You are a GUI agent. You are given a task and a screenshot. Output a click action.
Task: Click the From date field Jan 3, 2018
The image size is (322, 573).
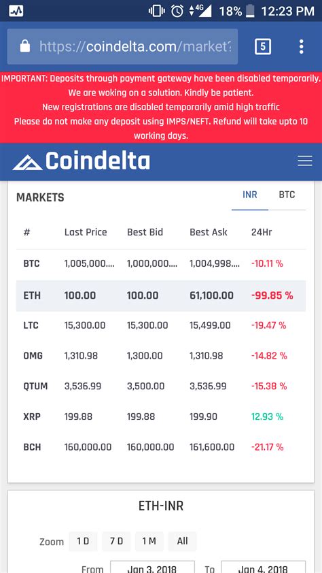(x=152, y=567)
